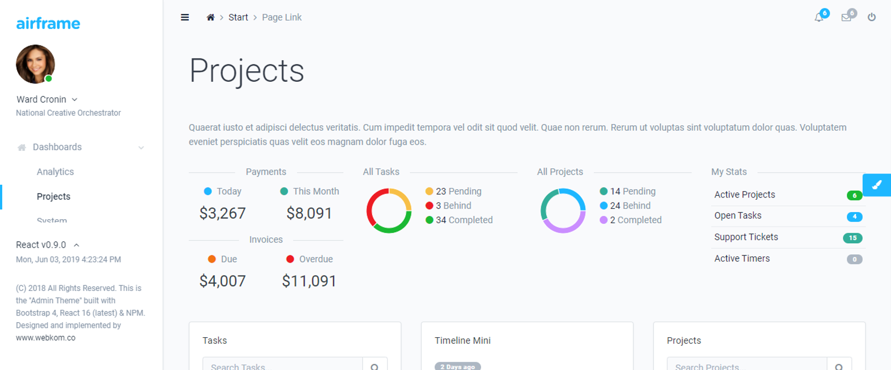Go to home via breadcrumb house icon
The height and width of the screenshot is (370, 891).
point(210,17)
